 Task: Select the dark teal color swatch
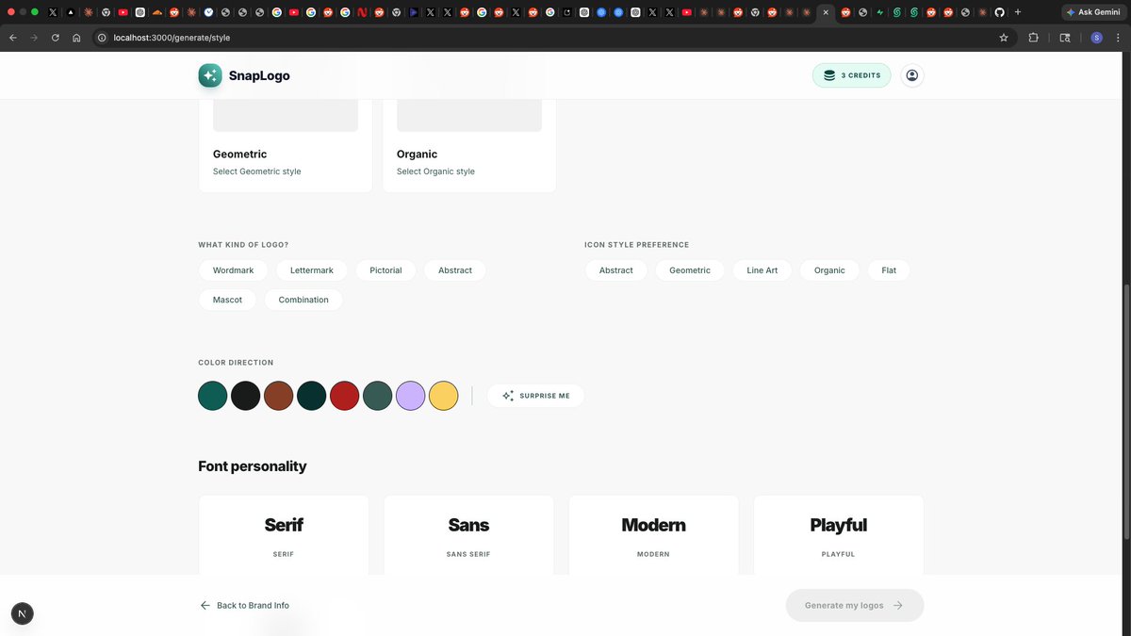(312, 396)
